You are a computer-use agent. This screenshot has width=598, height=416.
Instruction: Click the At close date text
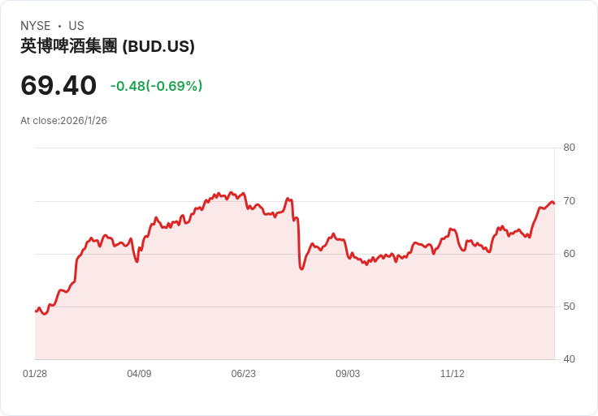pyautogui.click(x=63, y=121)
